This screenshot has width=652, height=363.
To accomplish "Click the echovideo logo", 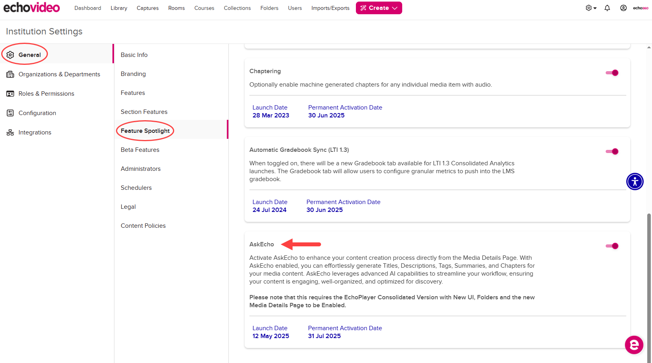I will 32,8.
